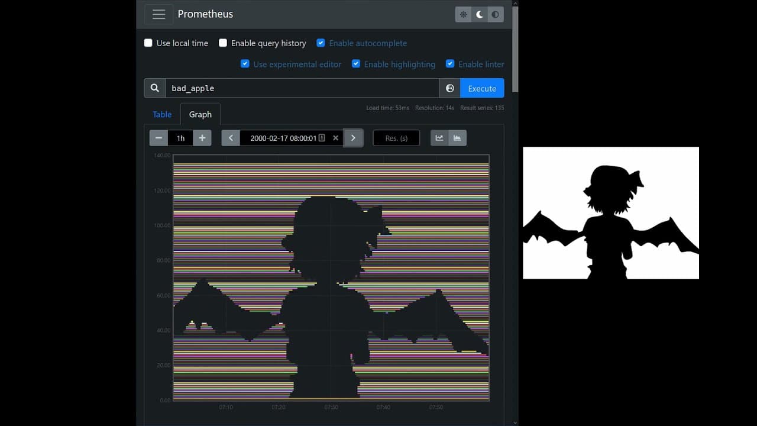Screen dimensions: 757x426
Task: Open the hamburger navigation menu
Action: [158, 14]
